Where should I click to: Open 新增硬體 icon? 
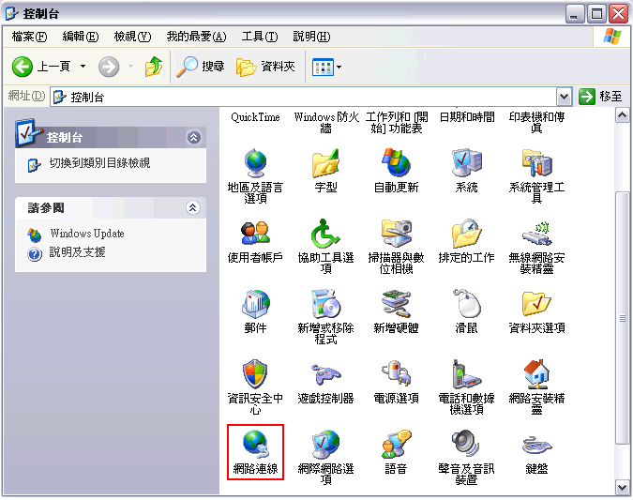396,304
